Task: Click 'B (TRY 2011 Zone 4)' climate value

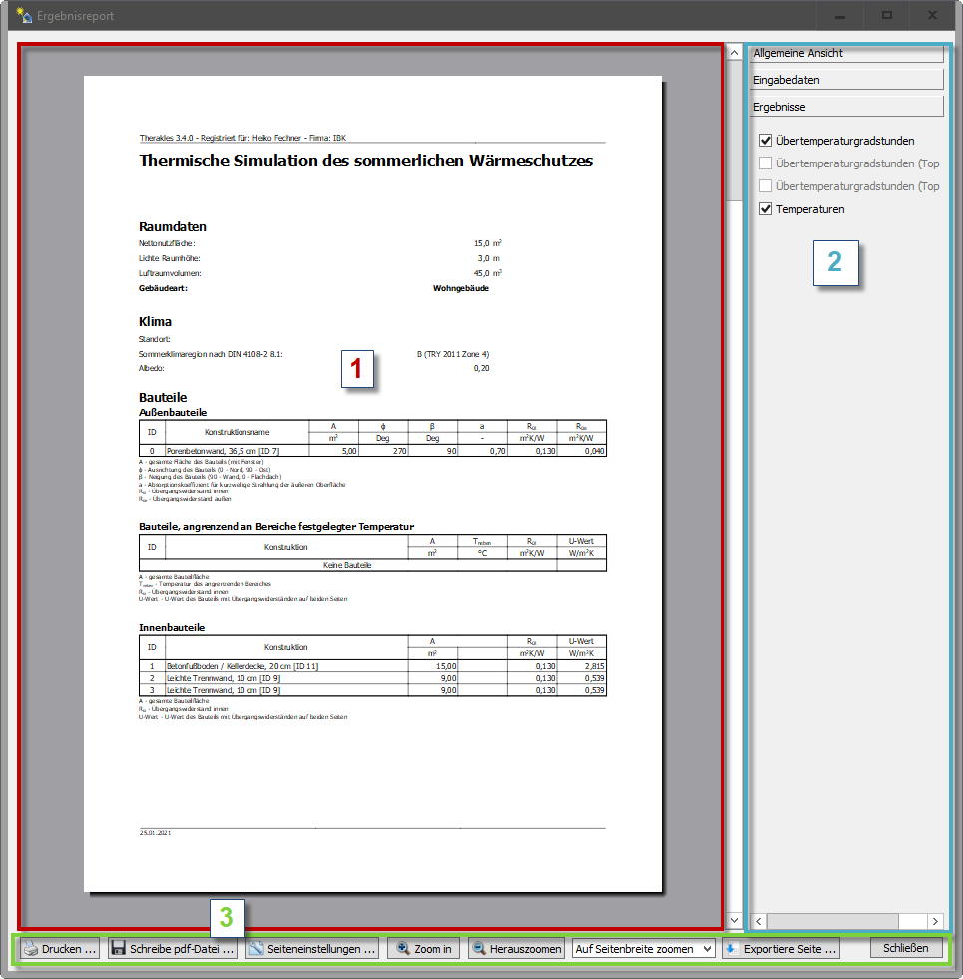Action: pyautogui.click(x=453, y=354)
